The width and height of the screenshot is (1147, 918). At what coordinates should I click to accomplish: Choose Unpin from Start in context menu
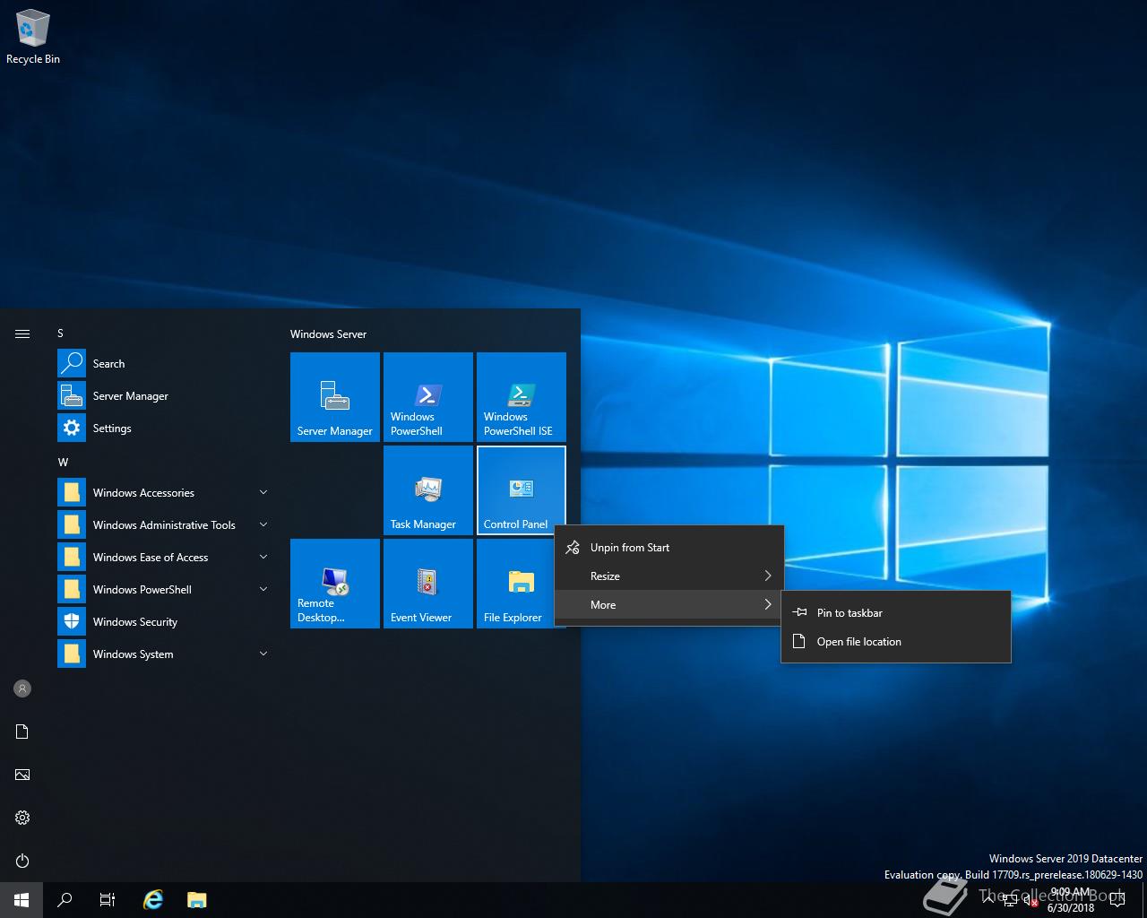click(669, 547)
